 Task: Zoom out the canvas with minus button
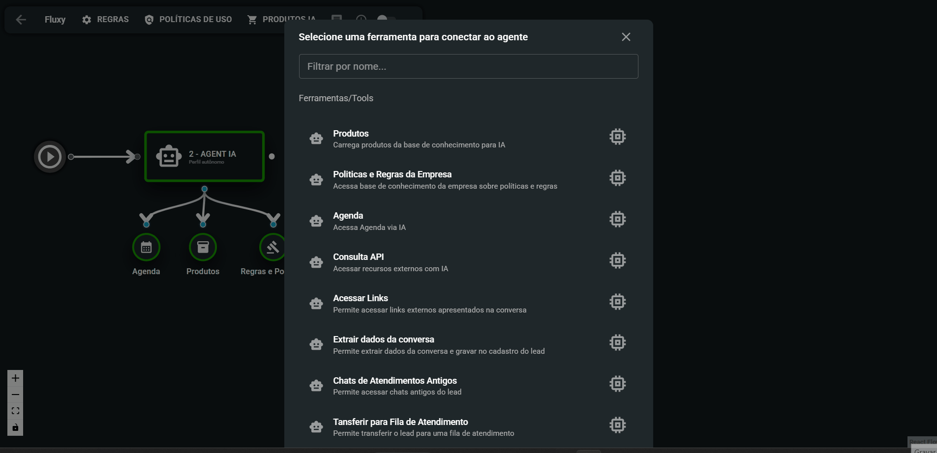[x=15, y=395]
